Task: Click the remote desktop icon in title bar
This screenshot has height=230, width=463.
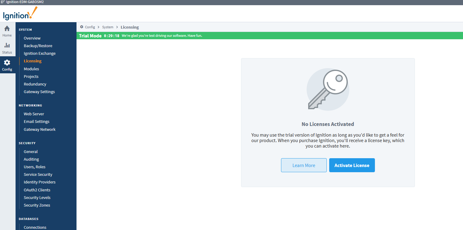Action: tap(3, 2)
